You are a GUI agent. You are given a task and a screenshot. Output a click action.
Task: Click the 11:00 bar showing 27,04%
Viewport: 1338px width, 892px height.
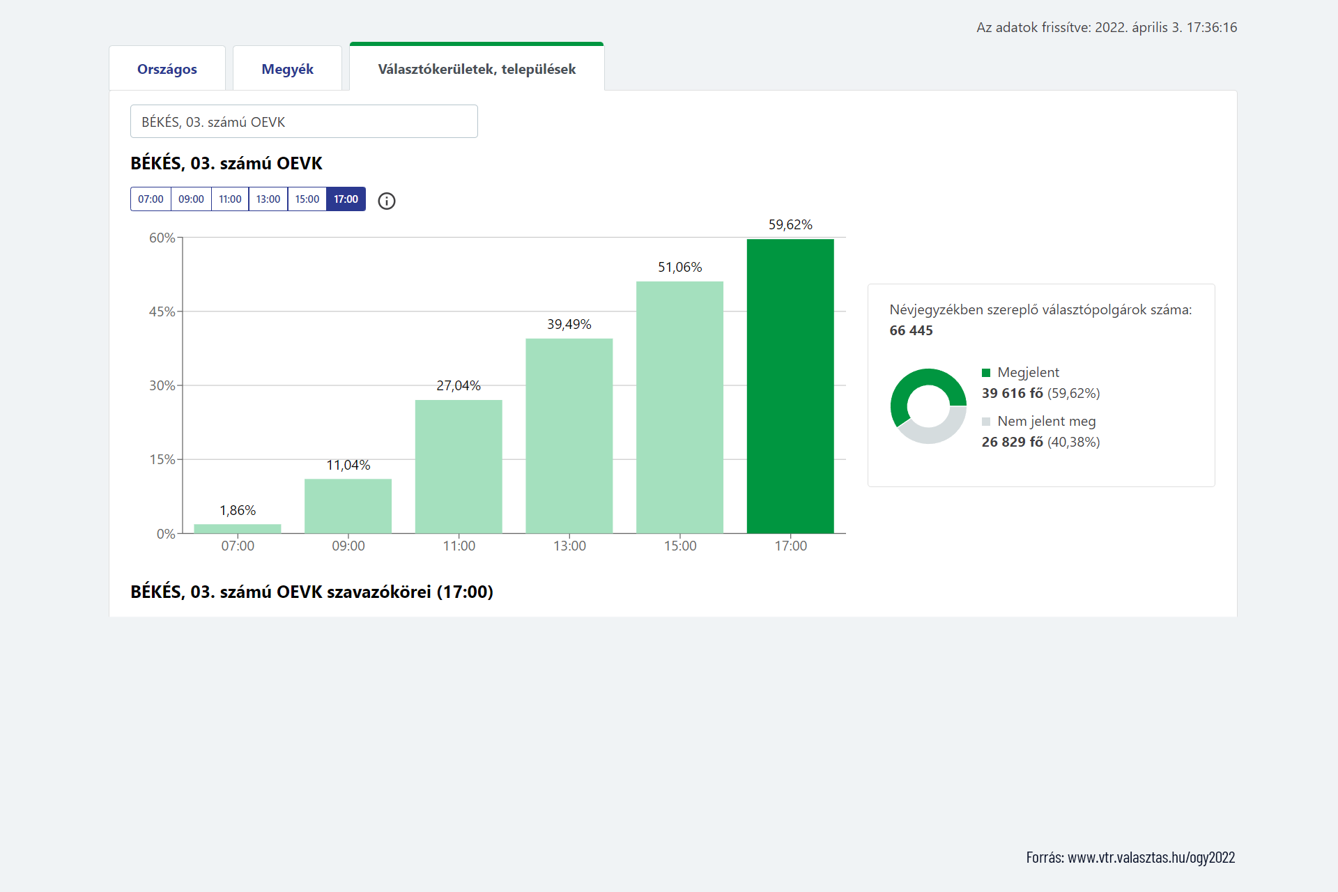(459, 467)
